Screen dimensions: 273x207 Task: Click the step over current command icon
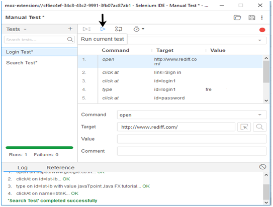(x=119, y=29)
